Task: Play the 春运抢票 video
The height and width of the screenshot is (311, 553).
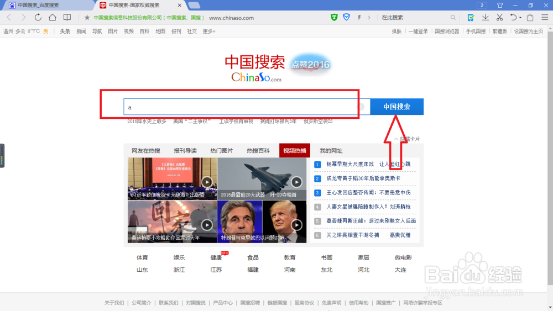Action: [207, 225]
